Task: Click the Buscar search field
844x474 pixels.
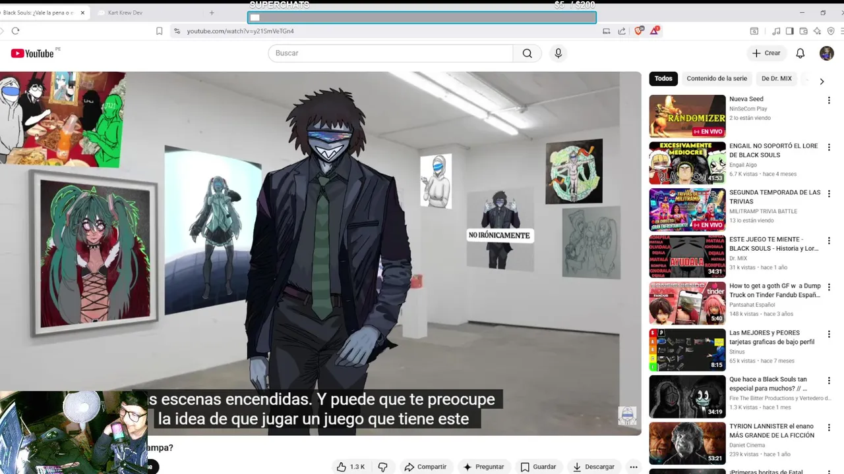Action: pos(390,53)
